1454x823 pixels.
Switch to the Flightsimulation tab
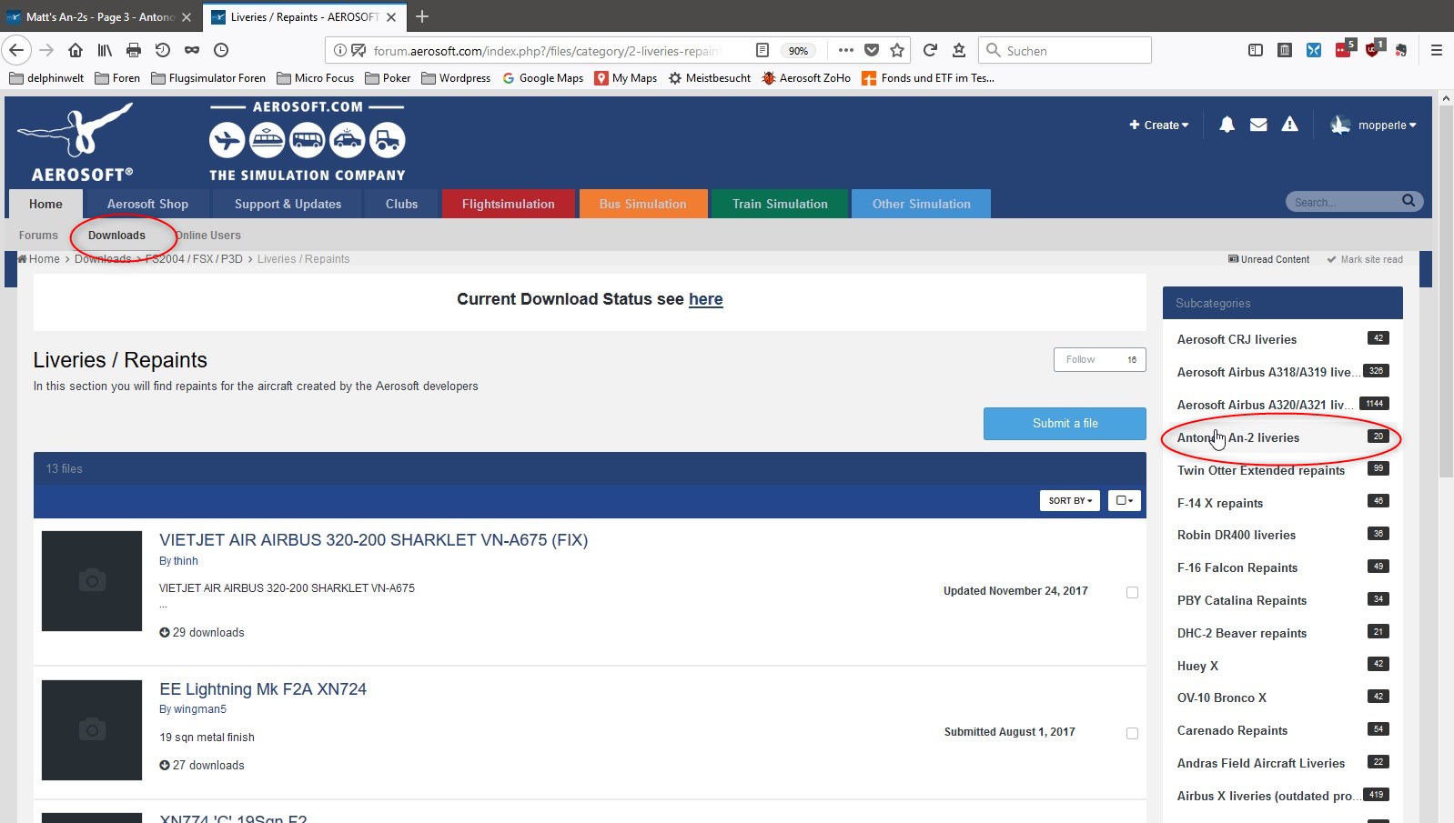pyautogui.click(x=508, y=204)
